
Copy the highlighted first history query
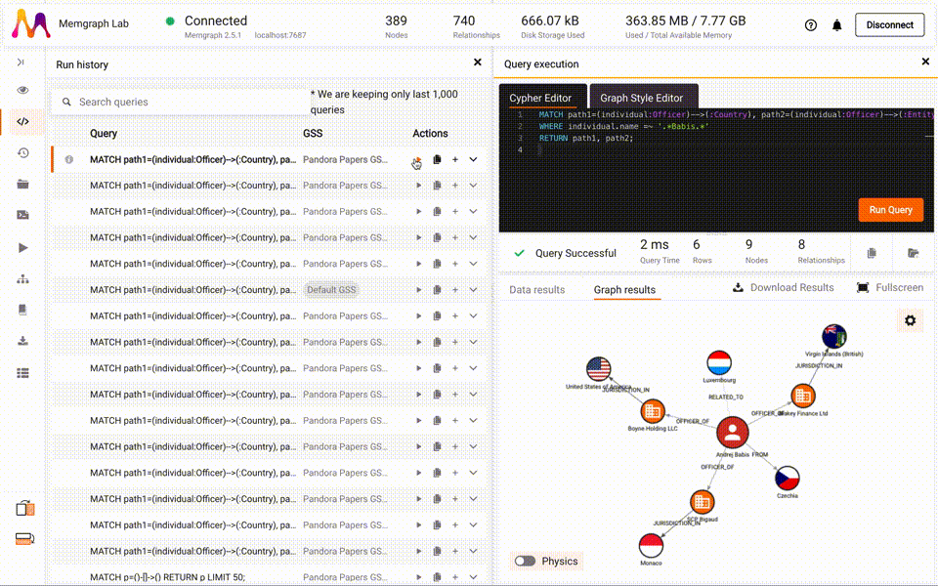pyautogui.click(x=438, y=159)
